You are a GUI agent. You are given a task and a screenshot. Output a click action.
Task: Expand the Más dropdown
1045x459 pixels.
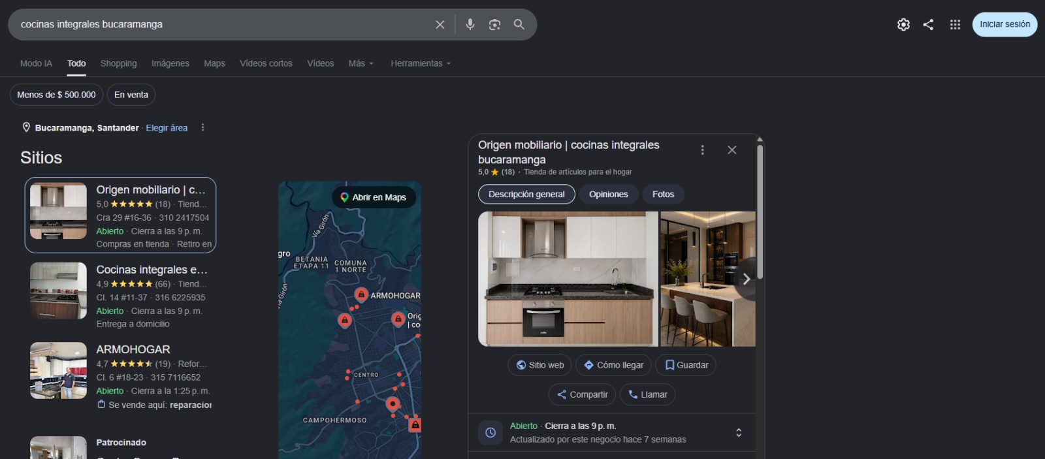[x=361, y=63]
